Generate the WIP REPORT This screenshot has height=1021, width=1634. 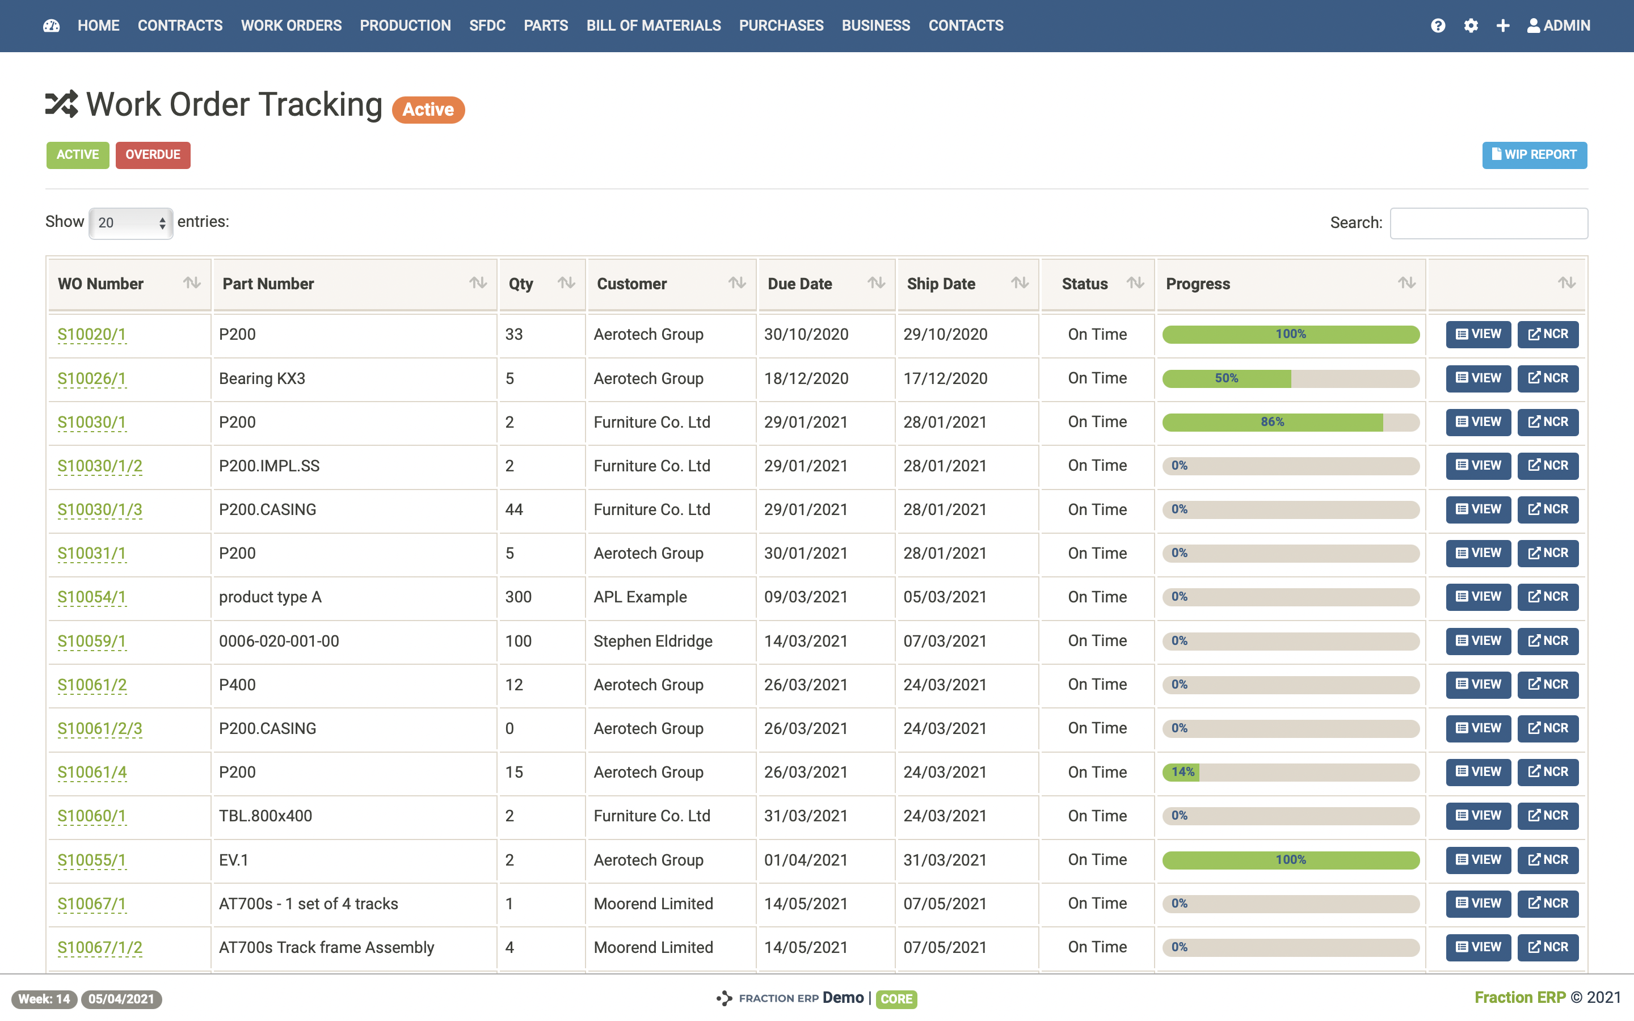[1534, 155]
